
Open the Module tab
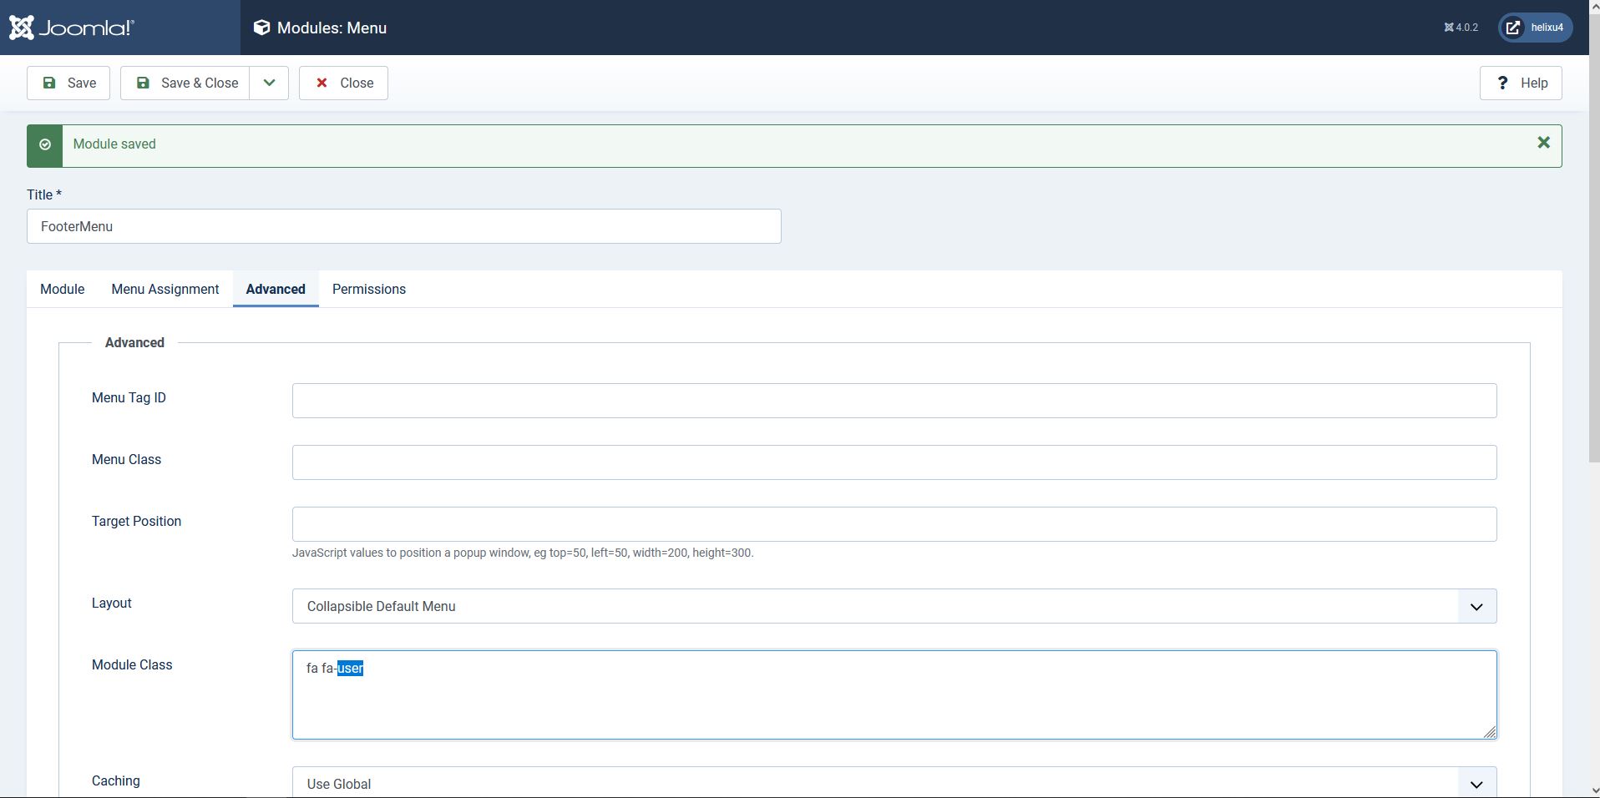point(61,289)
